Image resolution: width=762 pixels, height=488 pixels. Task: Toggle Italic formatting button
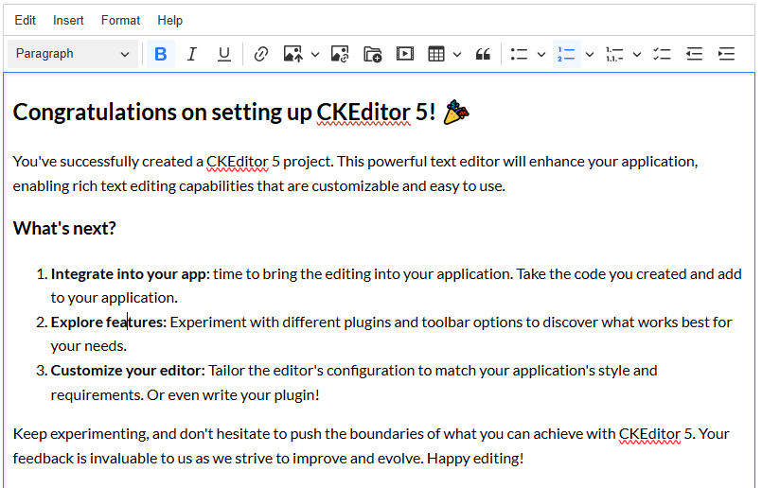[x=192, y=54]
